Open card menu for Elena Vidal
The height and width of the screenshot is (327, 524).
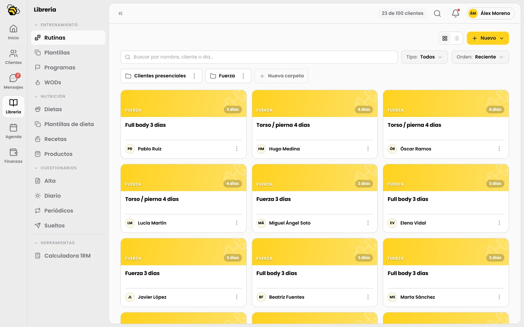coord(499,223)
